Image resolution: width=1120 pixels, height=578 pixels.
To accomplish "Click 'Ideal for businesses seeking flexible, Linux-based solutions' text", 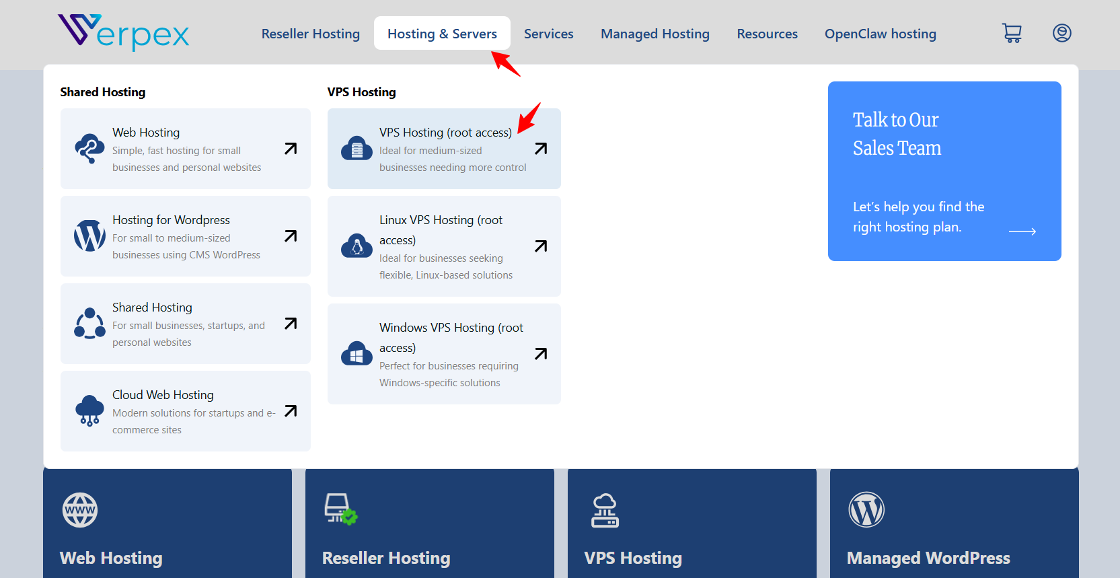I will (446, 266).
